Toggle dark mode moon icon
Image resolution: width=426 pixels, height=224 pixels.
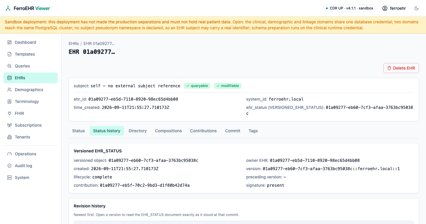(417, 8)
